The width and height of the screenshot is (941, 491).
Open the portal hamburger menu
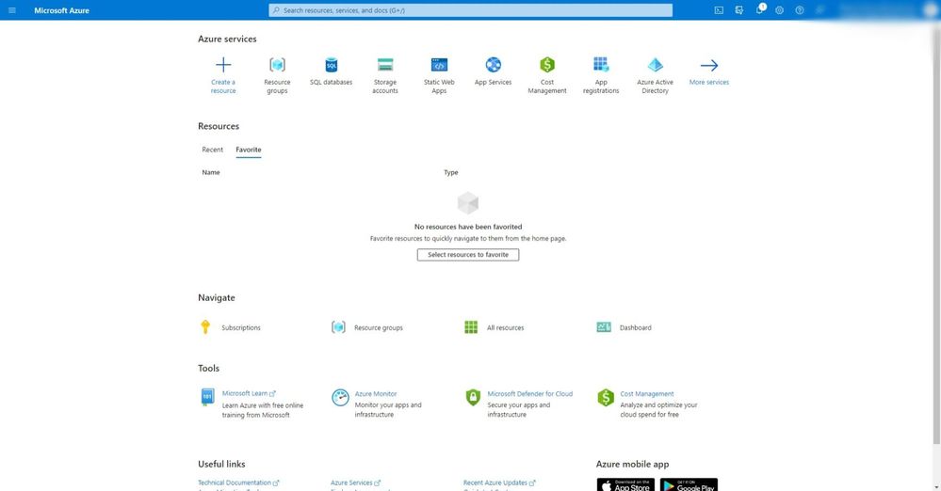tap(12, 10)
